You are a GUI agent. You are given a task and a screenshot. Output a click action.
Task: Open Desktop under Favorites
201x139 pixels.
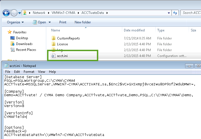tap(22, 38)
